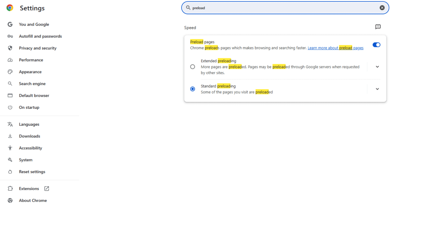Click the person icon for Accessibility
The height and width of the screenshot is (252, 433).
[x=10, y=148]
